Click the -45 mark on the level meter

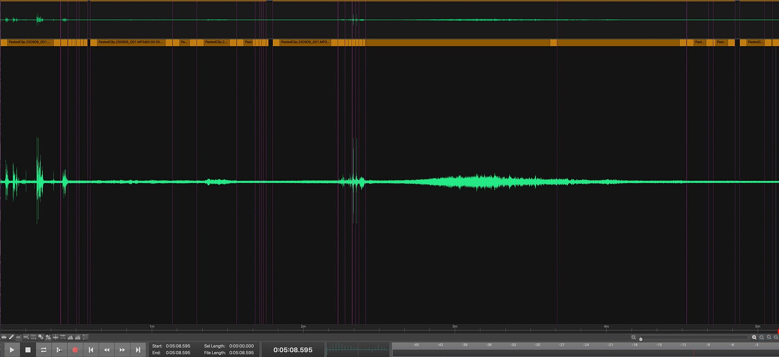[x=416, y=345]
